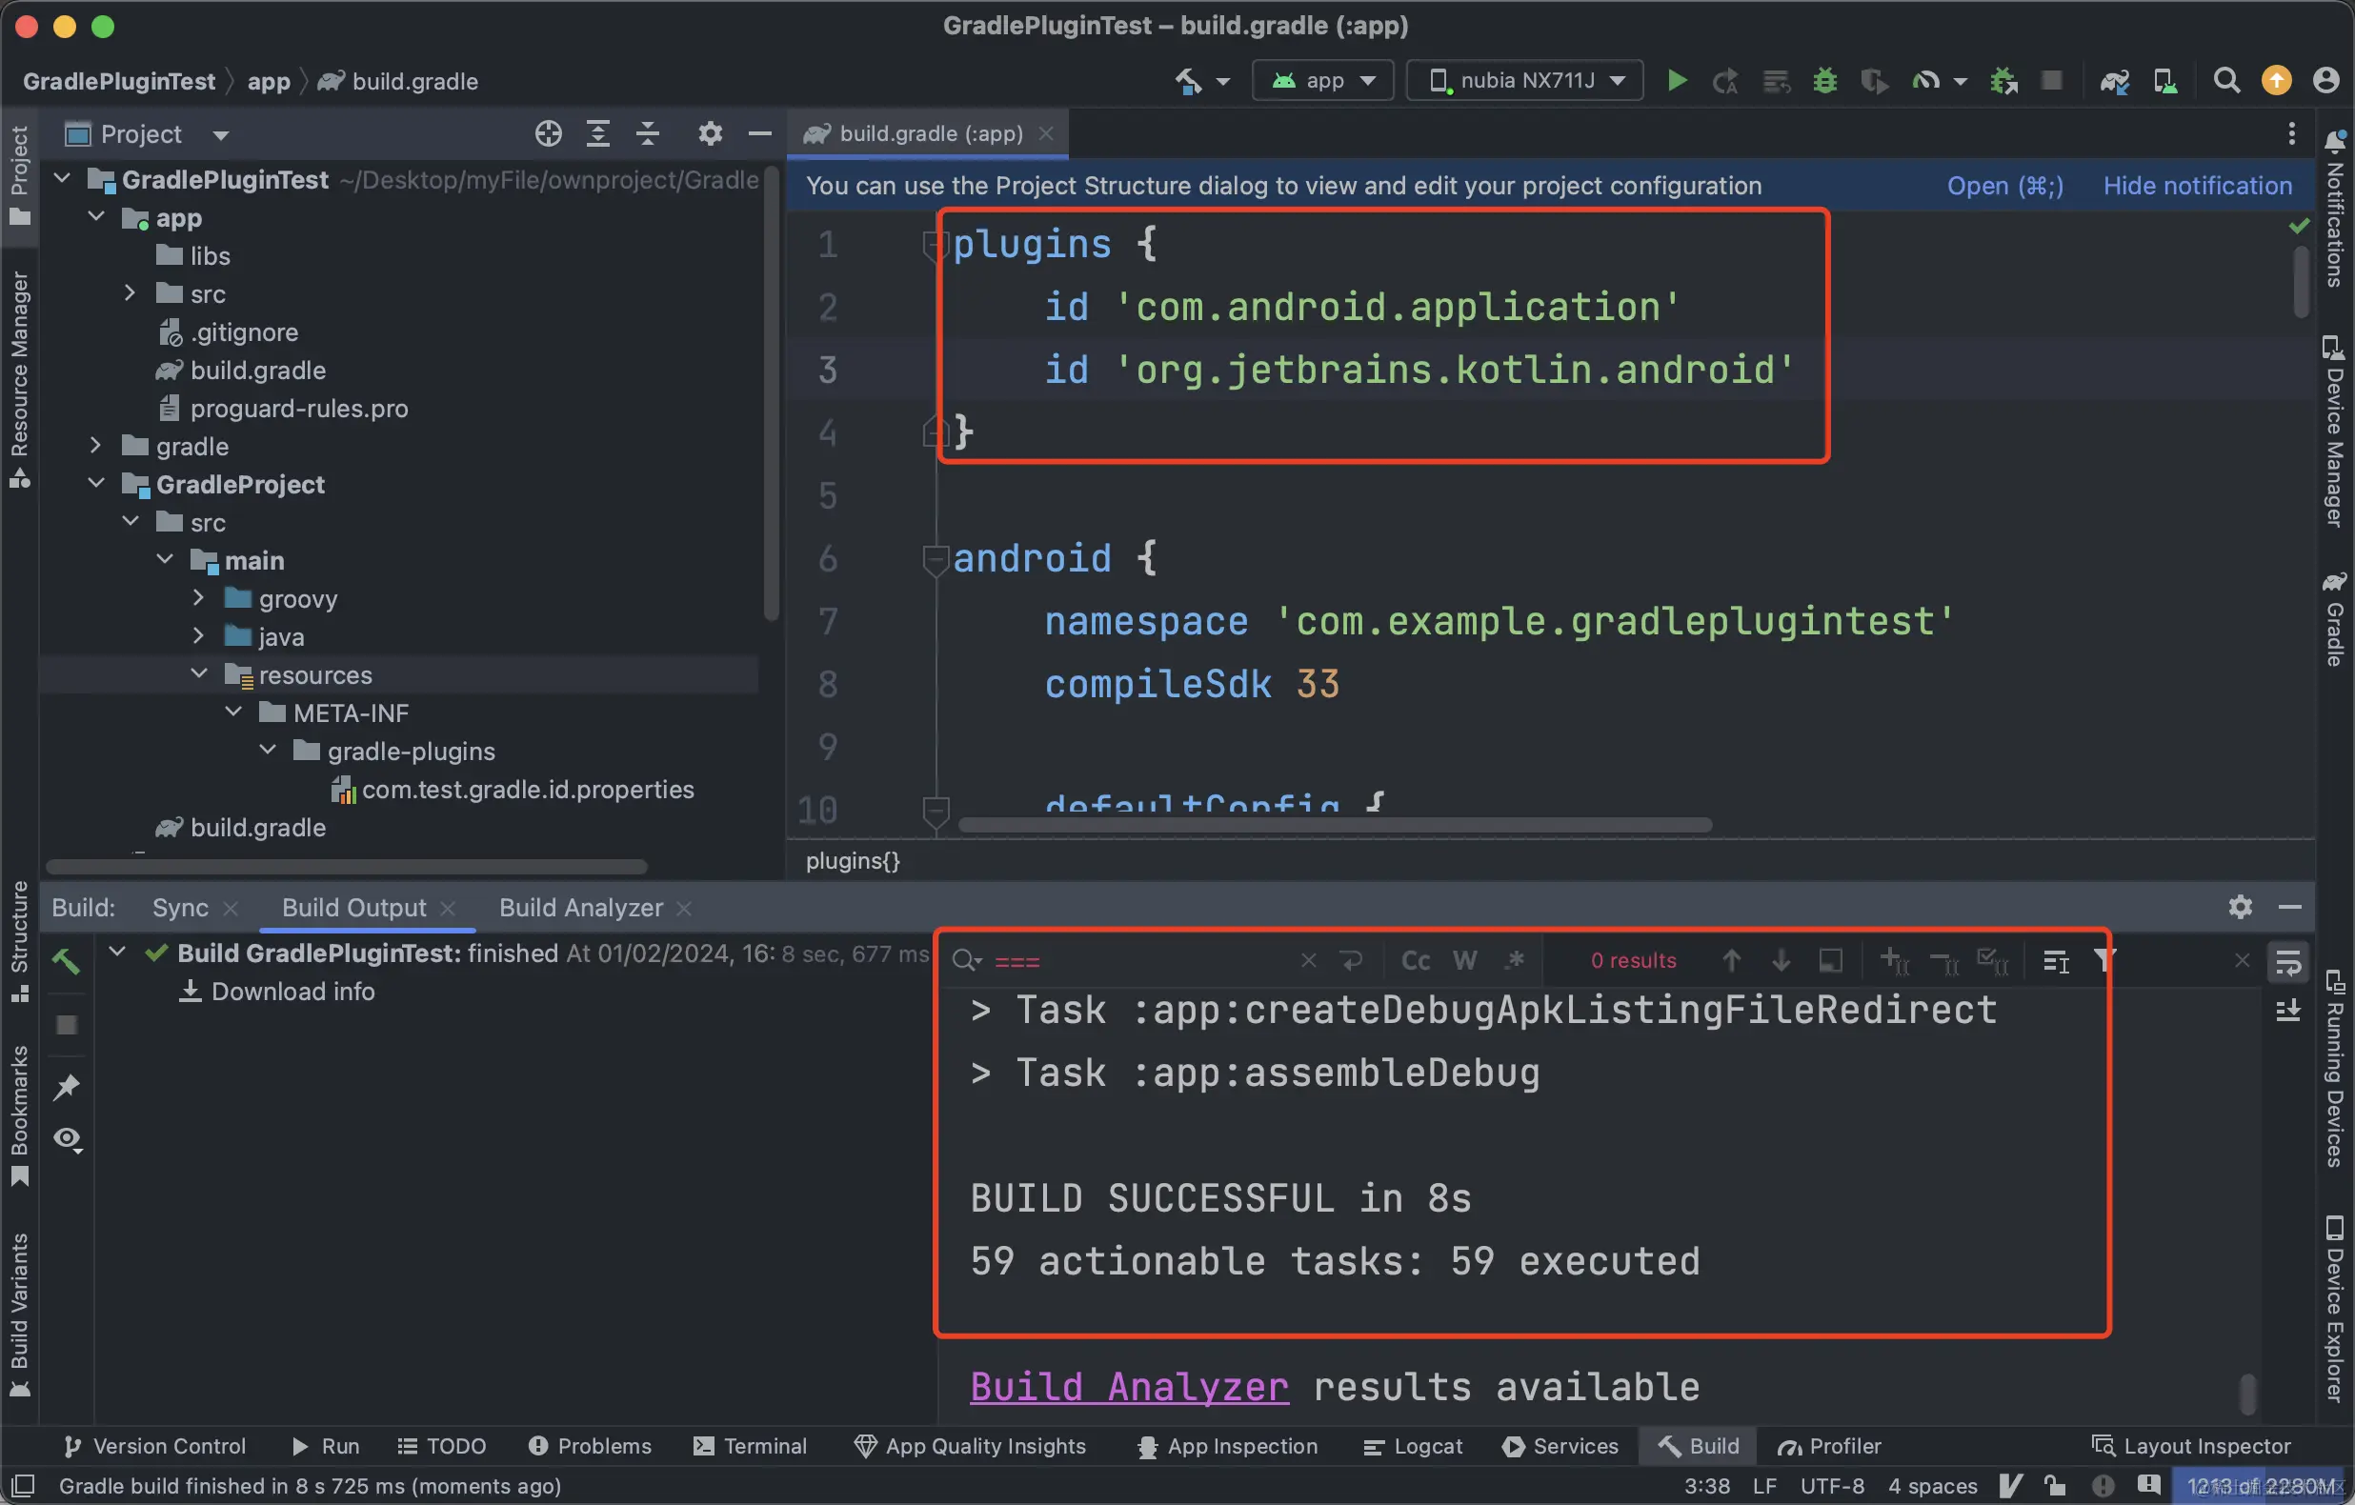Screen dimensions: 2355x1505
Task: Click the editor horizontal scrollbar
Action: [1334, 824]
